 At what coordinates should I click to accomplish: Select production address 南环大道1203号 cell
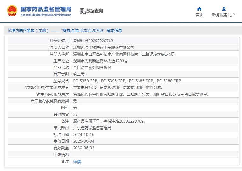155,61
